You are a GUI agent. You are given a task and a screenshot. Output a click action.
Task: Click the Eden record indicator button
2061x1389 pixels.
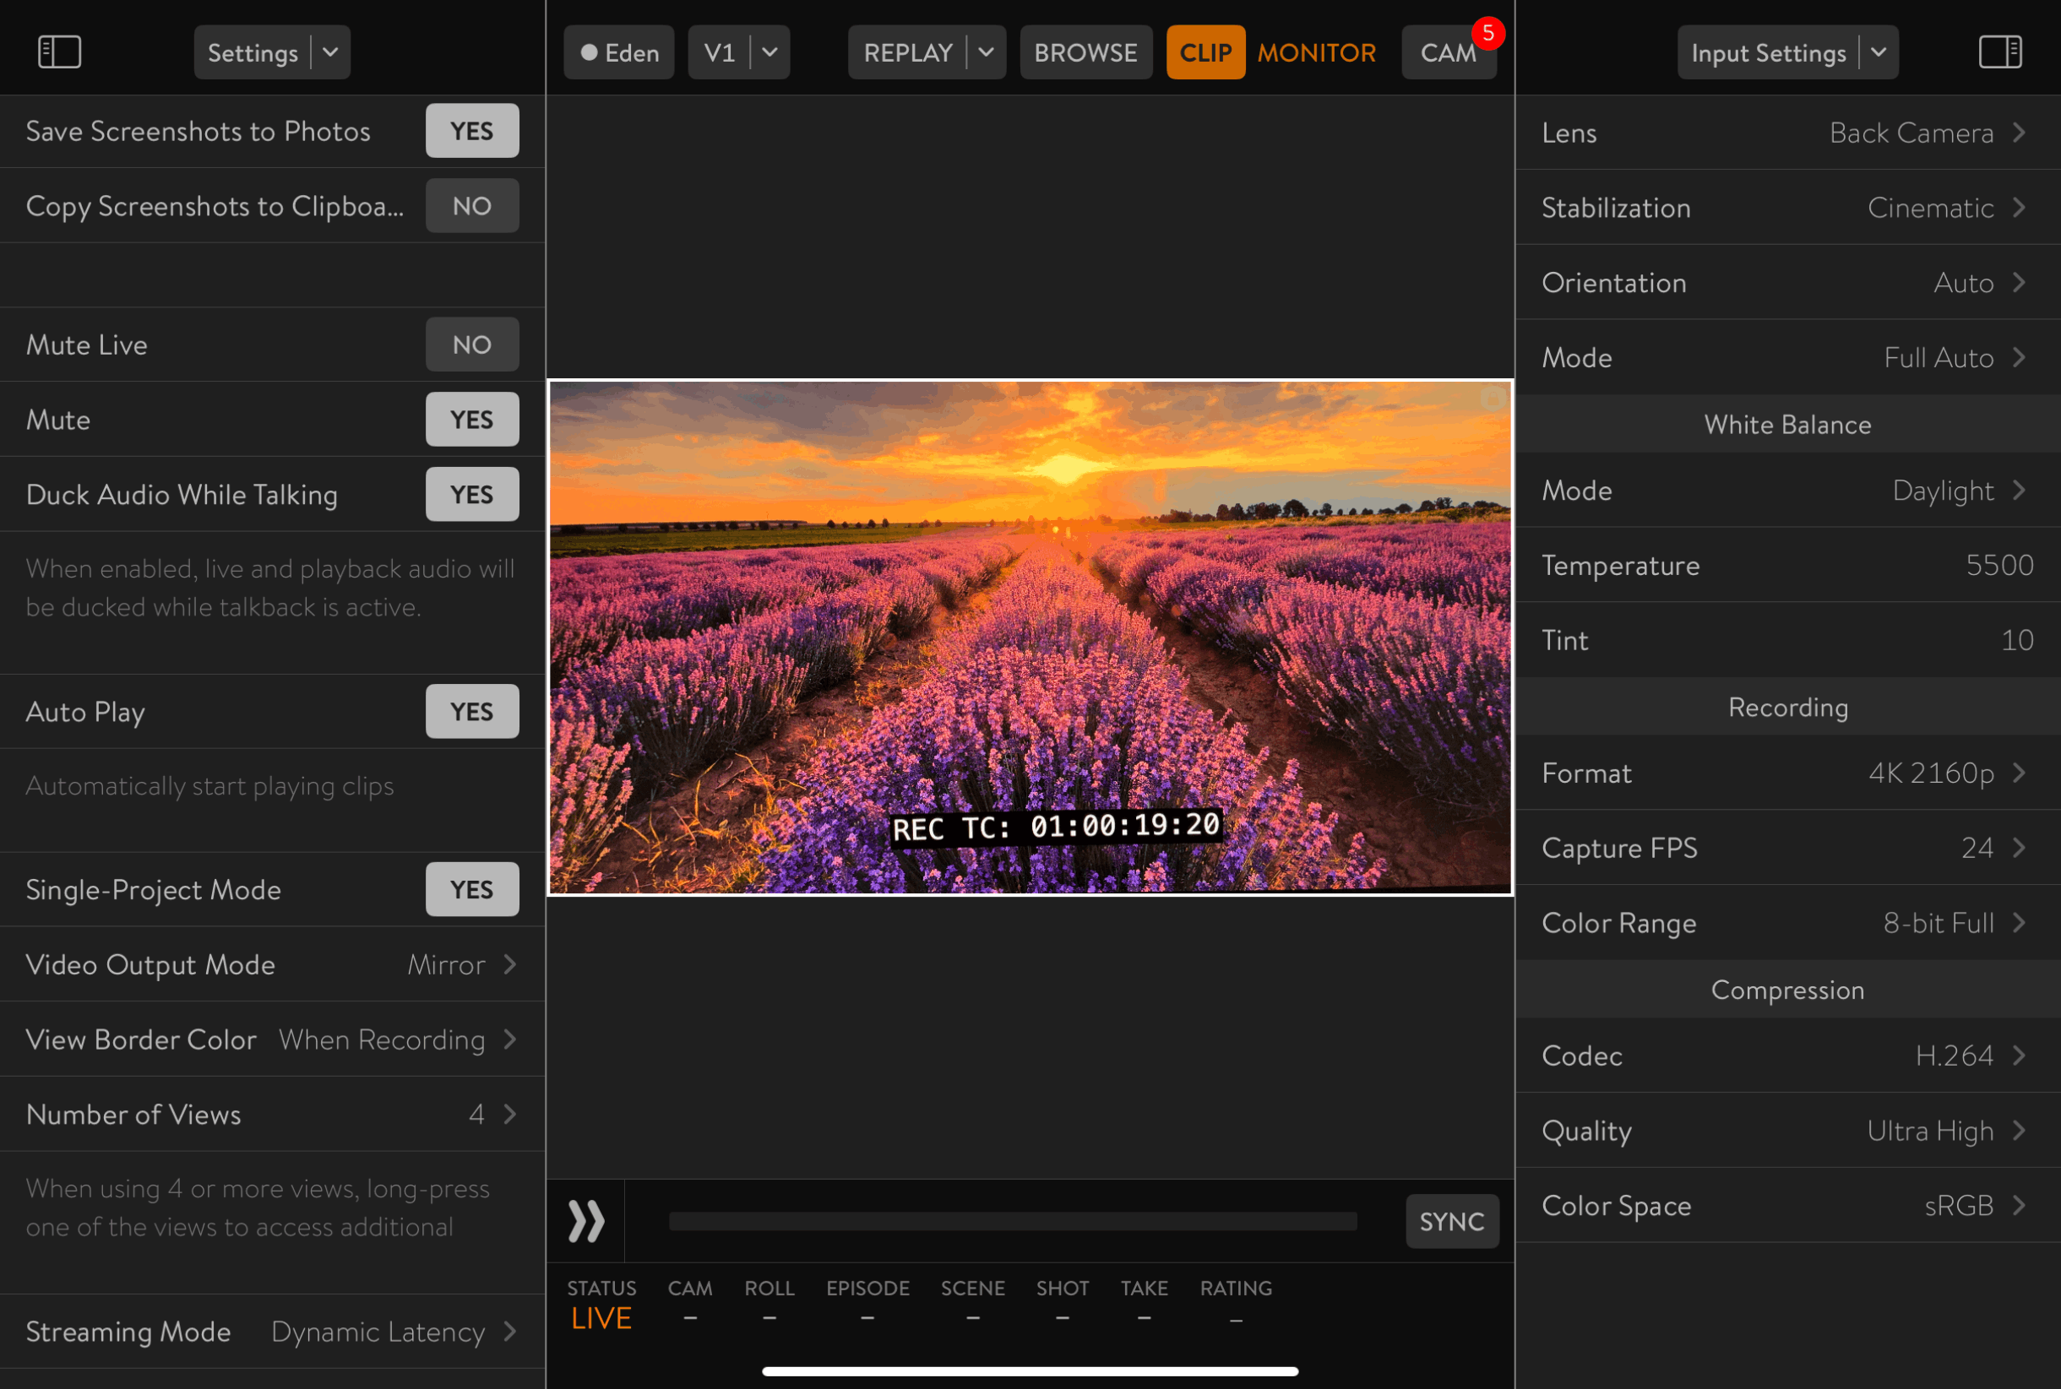[618, 52]
